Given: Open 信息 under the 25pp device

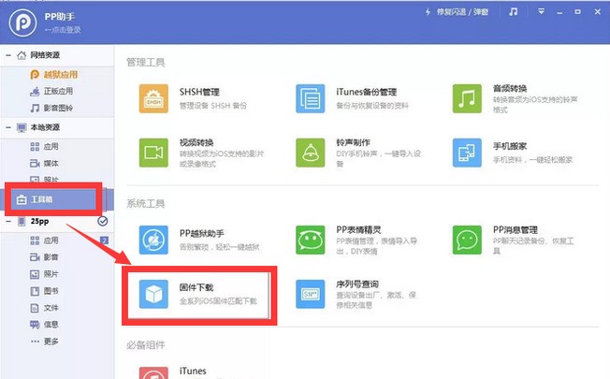Looking at the screenshot, I should click(44, 325).
